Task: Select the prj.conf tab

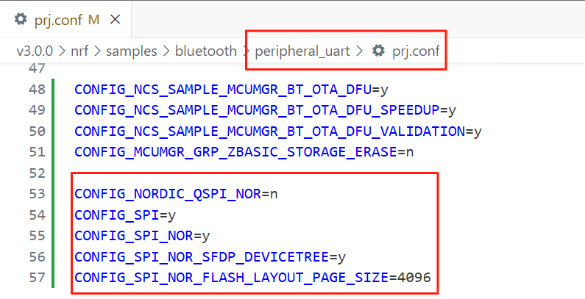Action: (65, 19)
